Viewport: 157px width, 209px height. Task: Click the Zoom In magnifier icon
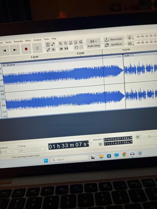click(60, 44)
